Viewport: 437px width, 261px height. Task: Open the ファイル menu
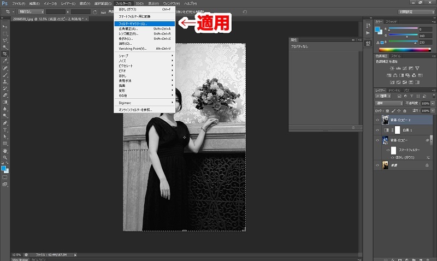click(19, 4)
